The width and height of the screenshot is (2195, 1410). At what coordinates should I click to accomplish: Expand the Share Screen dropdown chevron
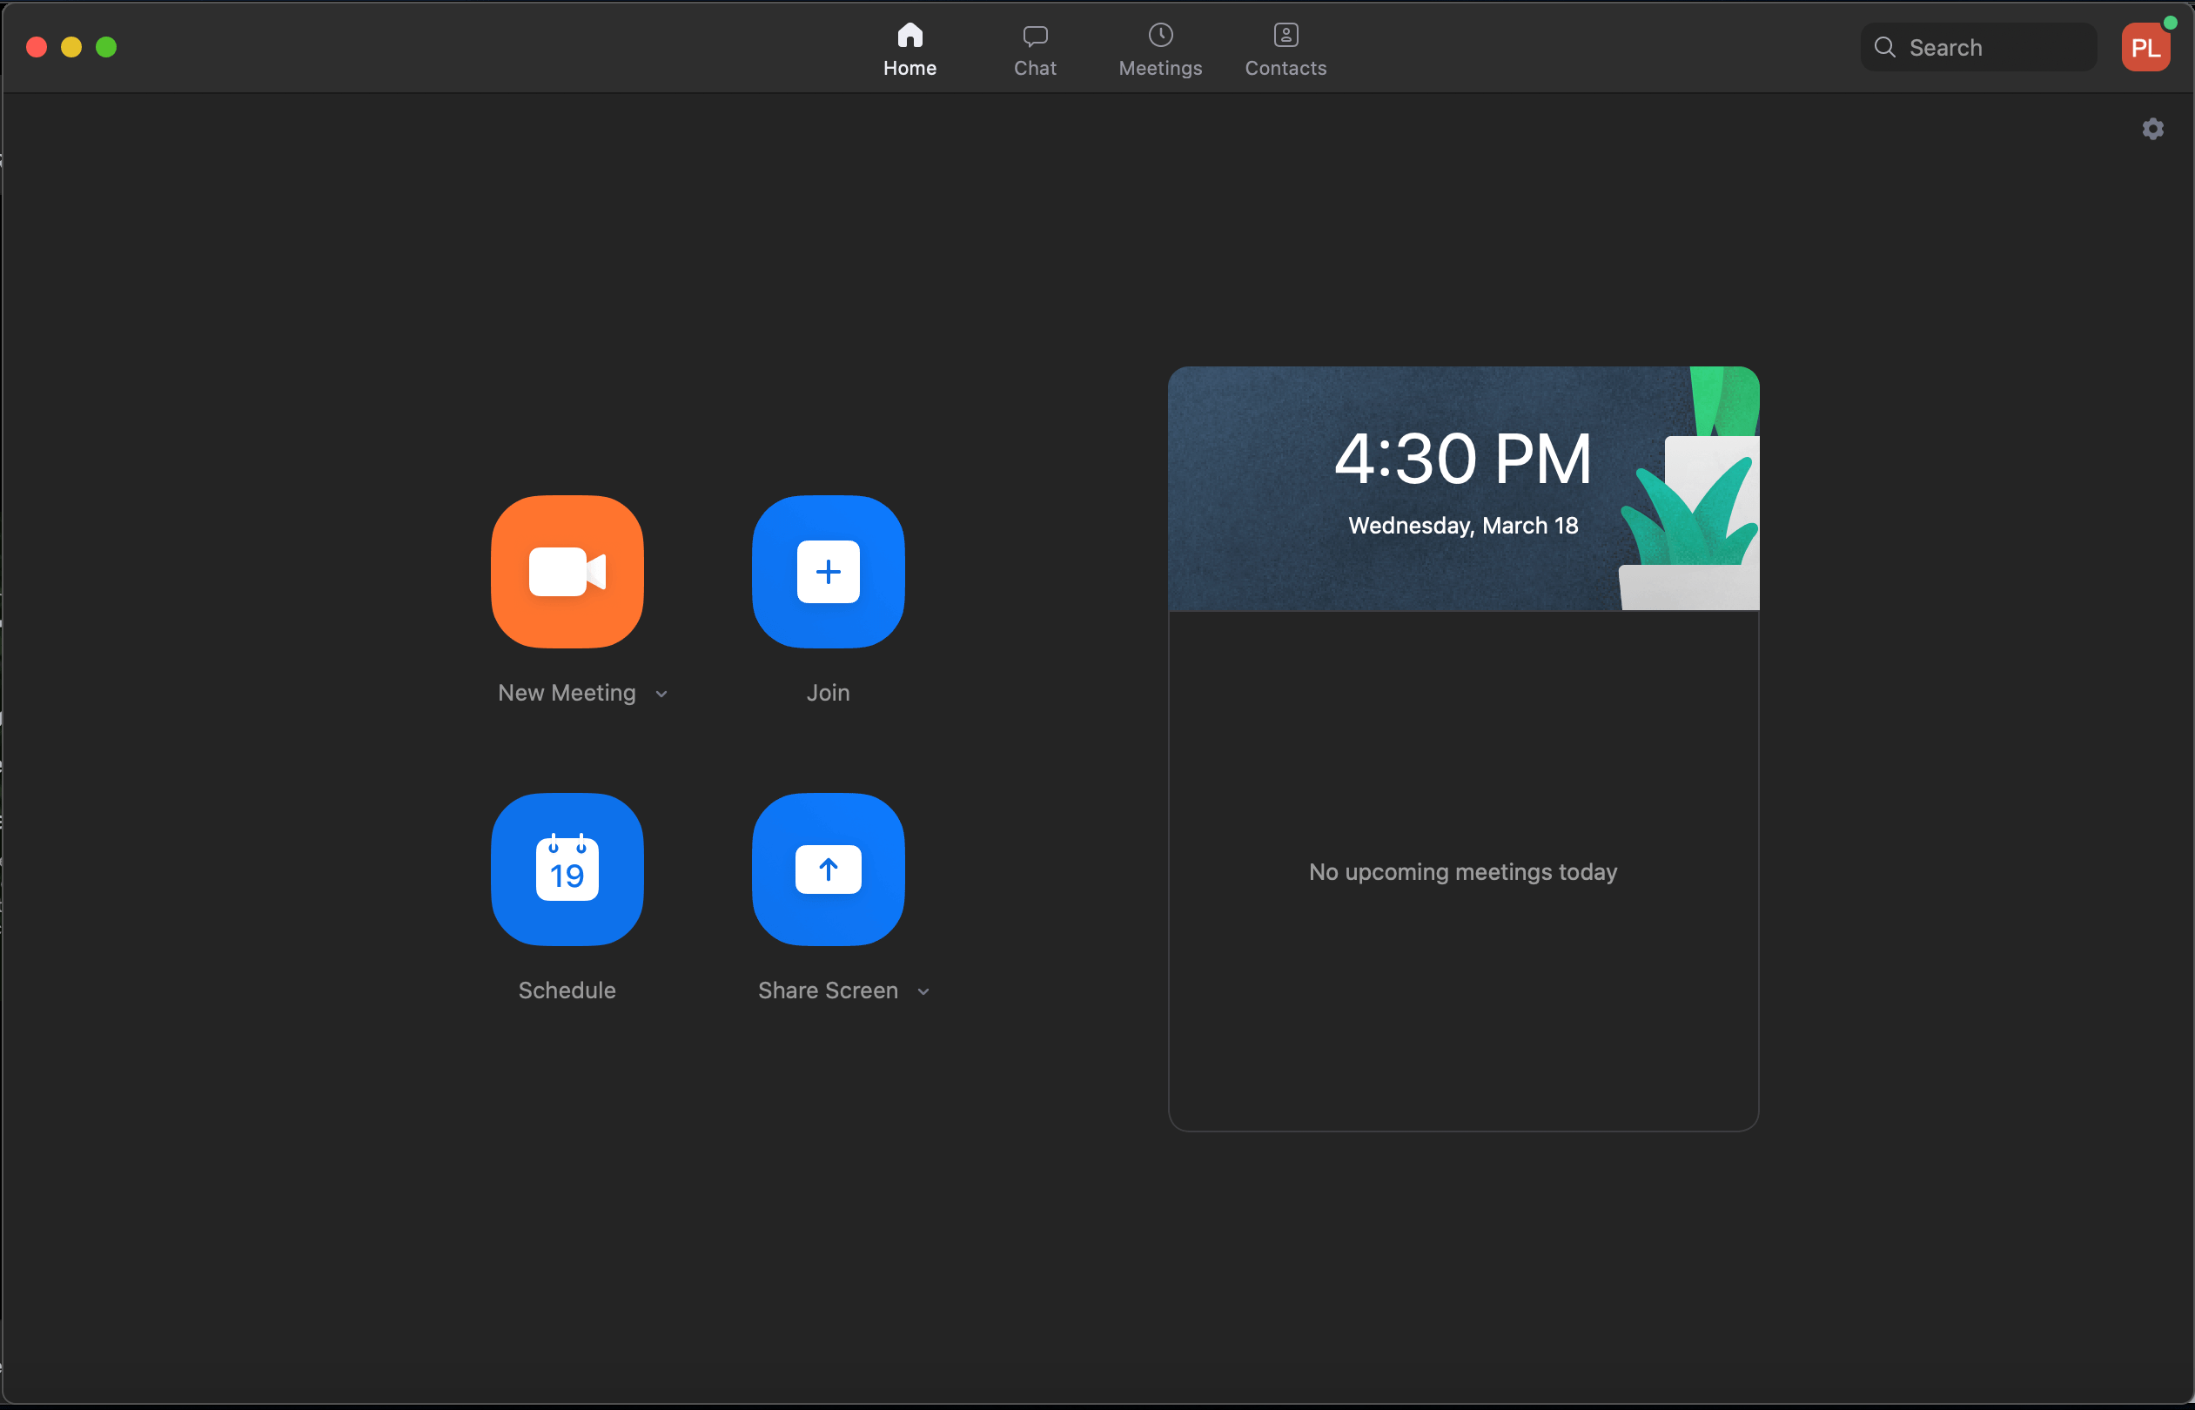point(923,991)
